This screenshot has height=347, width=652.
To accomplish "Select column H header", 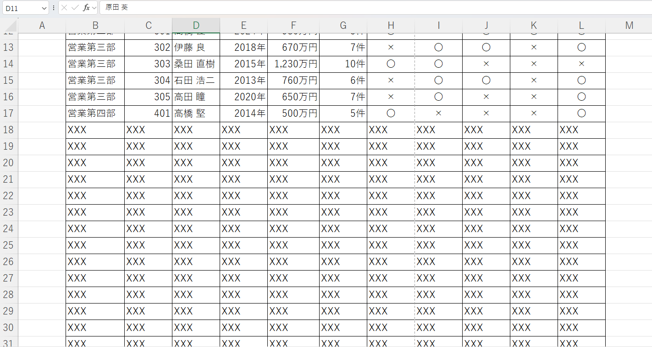I will [x=391, y=26].
